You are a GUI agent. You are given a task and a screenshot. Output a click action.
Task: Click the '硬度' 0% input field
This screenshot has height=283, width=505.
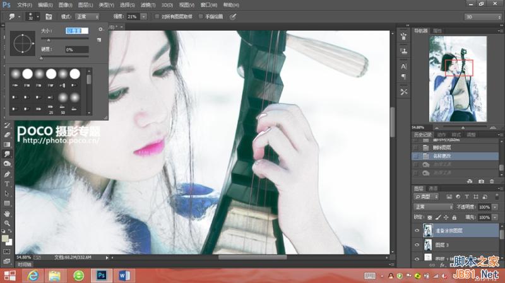[76, 50]
